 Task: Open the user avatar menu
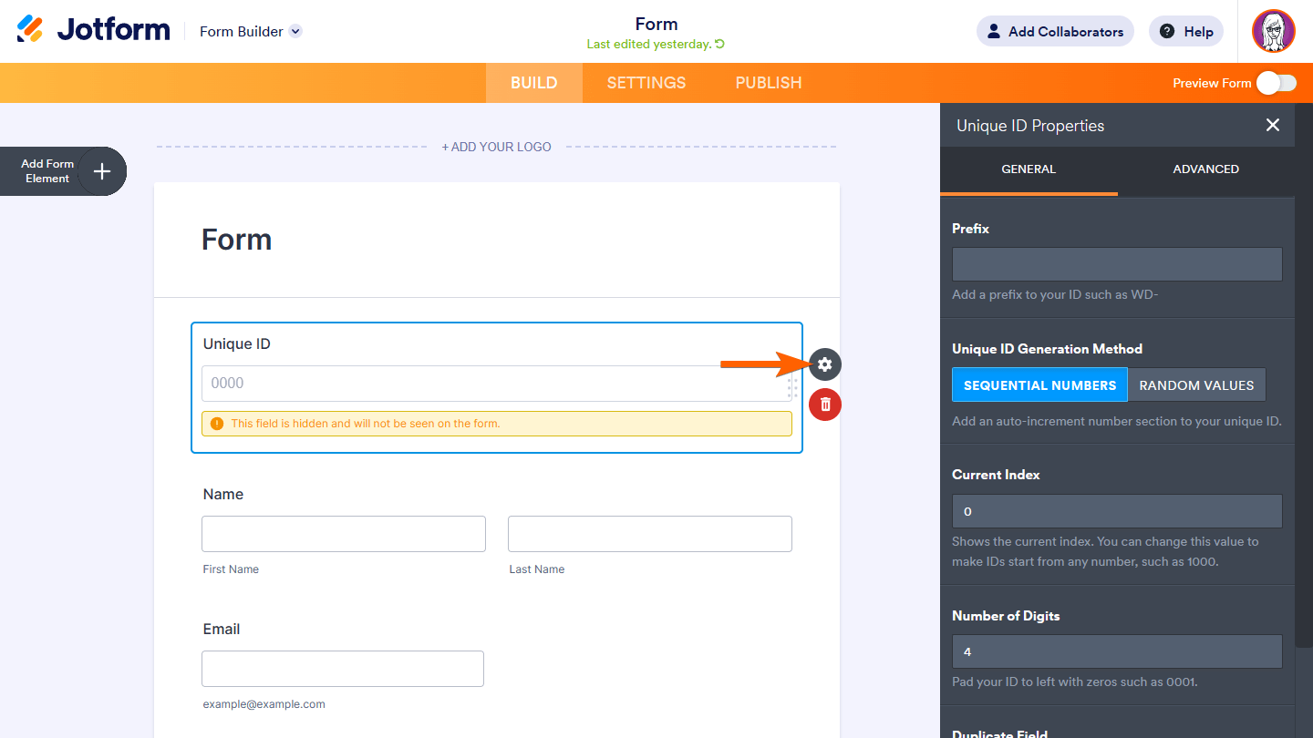[1274, 31]
